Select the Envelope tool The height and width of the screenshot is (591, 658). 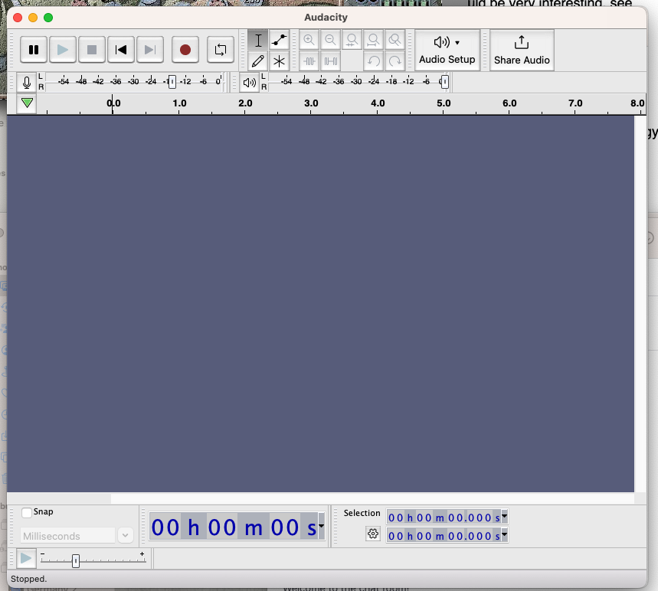point(280,41)
